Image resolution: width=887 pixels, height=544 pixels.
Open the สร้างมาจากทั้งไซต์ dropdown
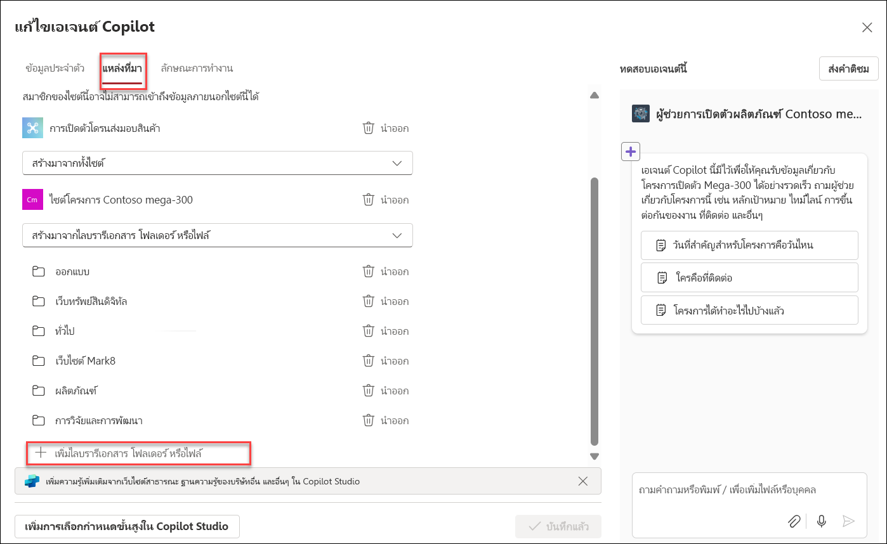(218, 163)
